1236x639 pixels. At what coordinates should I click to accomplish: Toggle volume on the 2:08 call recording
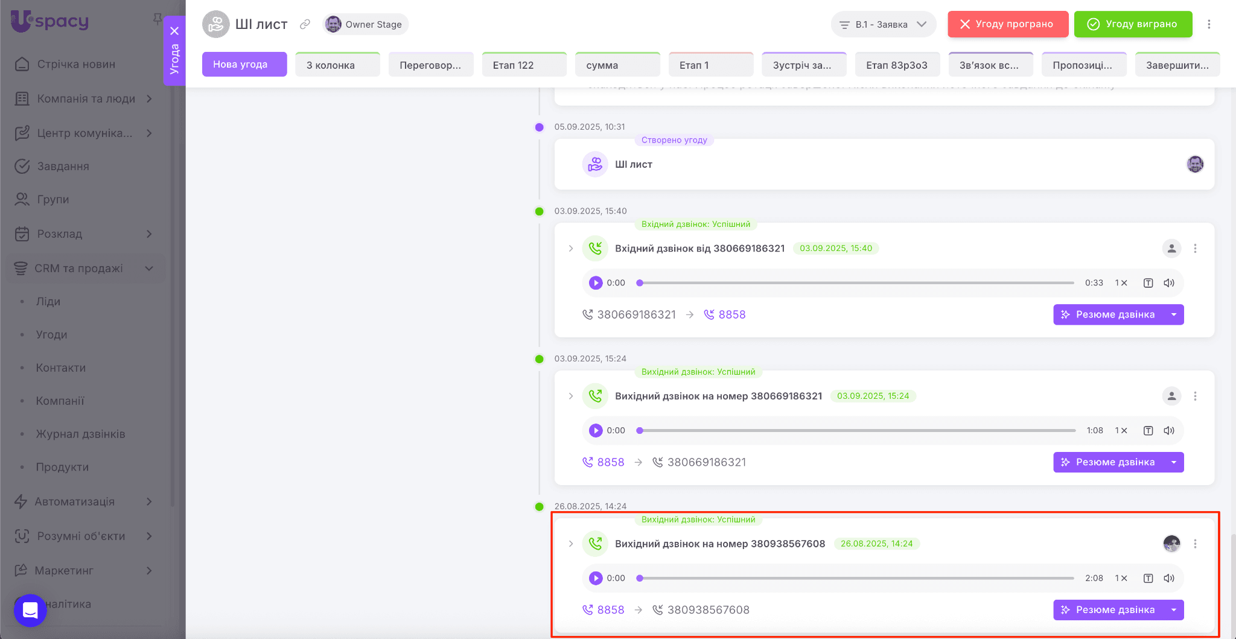click(x=1169, y=578)
